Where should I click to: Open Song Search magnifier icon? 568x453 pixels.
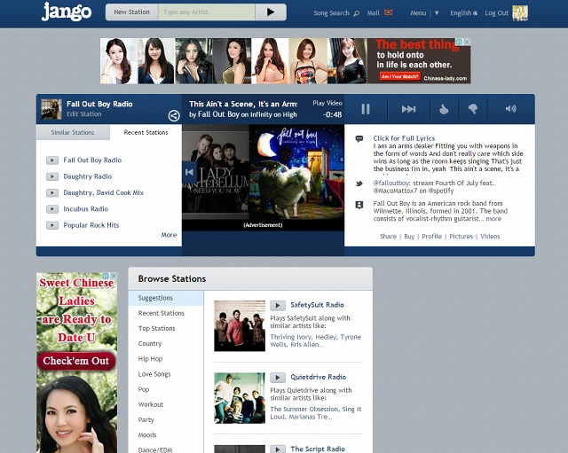tap(357, 13)
